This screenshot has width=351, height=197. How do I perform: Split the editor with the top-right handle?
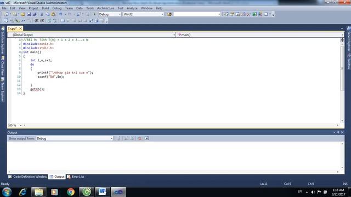click(342, 40)
